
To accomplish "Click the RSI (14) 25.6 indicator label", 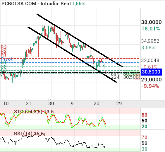I will [x=29, y=134].
